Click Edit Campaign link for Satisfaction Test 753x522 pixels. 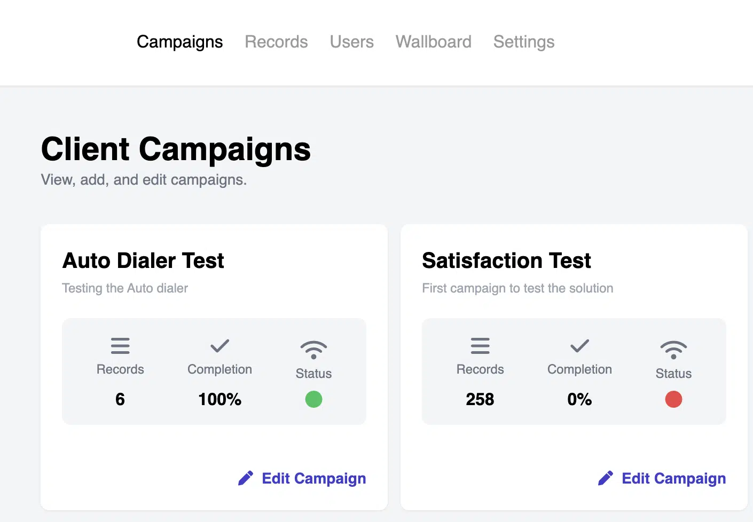tap(673, 478)
